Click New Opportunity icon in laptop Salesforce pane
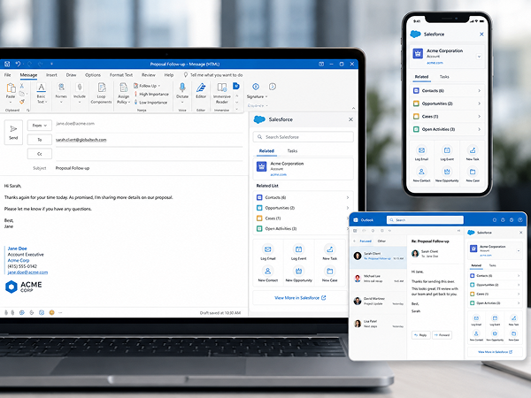Screen dimensions: 531x398 [x=298, y=272]
